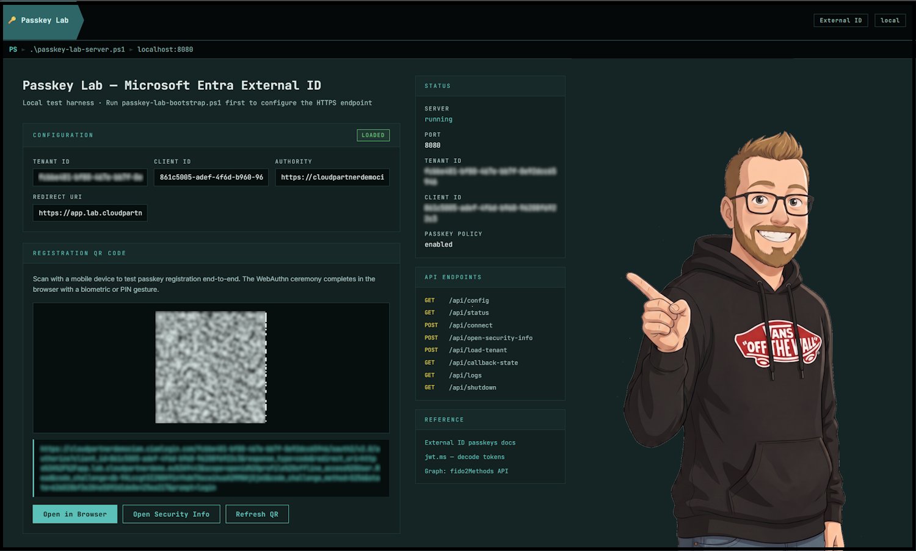Image resolution: width=916 pixels, height=551 pixels.
Task: Click the LOADED status badge
Action: click(373, 135)
